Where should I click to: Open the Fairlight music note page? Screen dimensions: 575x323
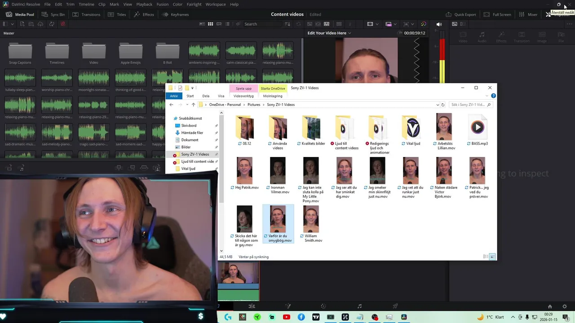click(359, 306)
